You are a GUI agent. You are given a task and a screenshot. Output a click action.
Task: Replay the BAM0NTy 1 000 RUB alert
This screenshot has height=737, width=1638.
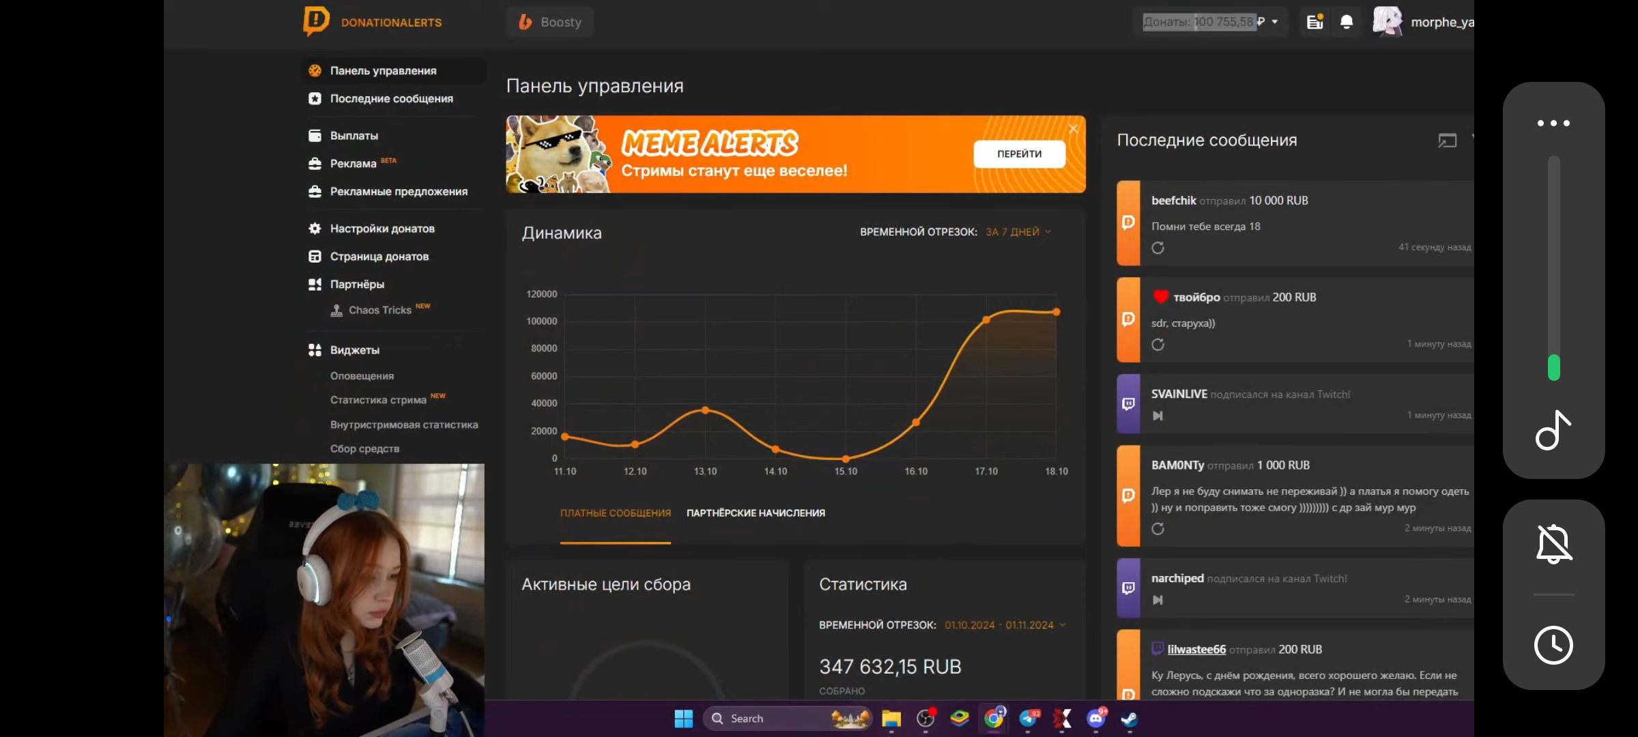(x=1158, y=529)
